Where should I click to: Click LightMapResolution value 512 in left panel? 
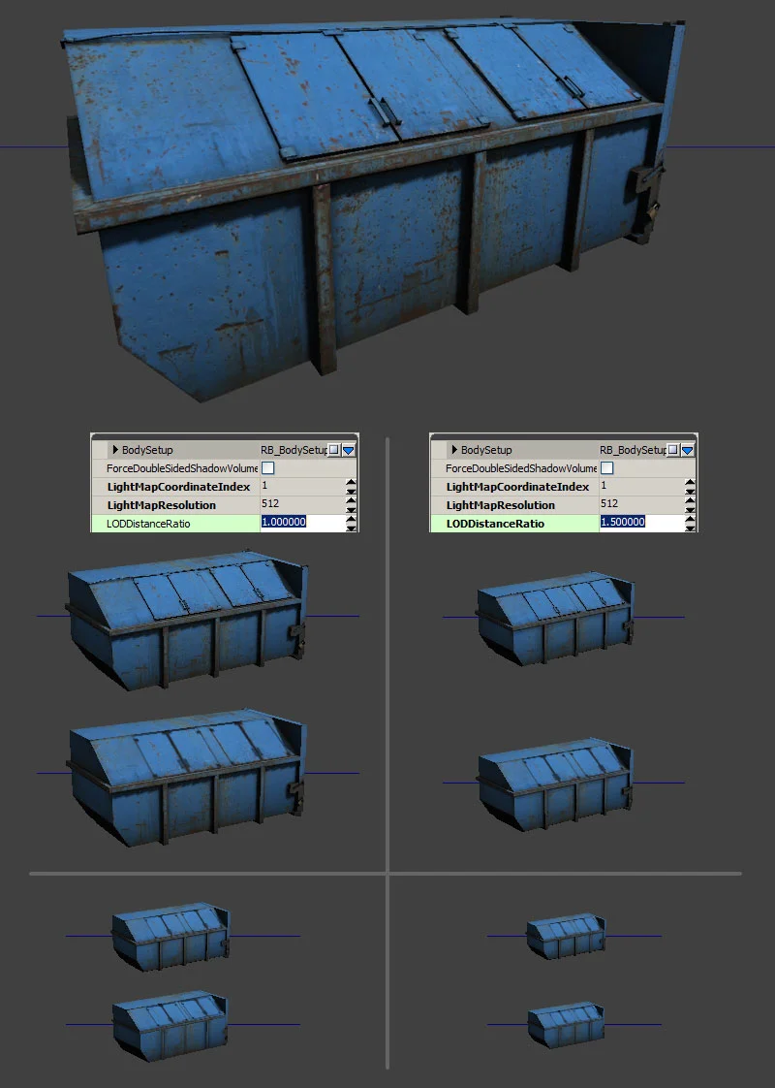tap(270, 503)
